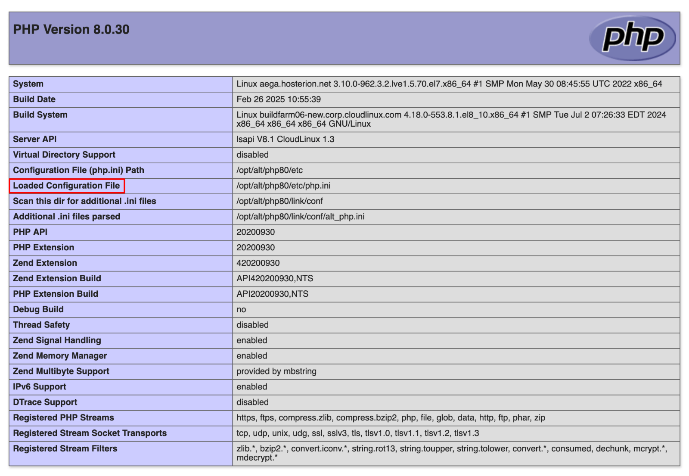Click the 'Build Date' label
The height and width of the screenshot is (476, 689).
pos(34,100)
